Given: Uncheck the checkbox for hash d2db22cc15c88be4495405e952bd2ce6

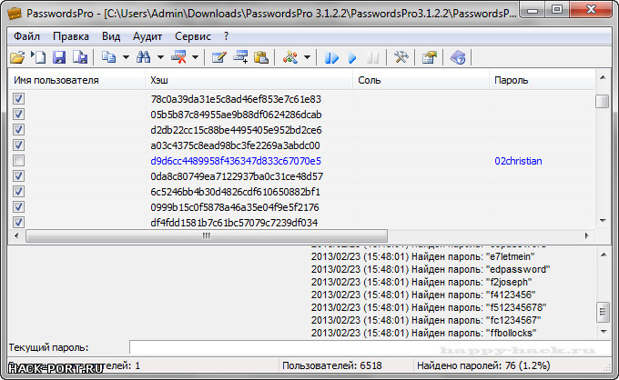Looking at the screenshot, I should point(18,130).
